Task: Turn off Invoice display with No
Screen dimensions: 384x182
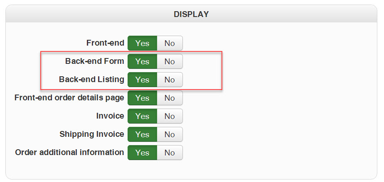Action: (x=170, y=116)
